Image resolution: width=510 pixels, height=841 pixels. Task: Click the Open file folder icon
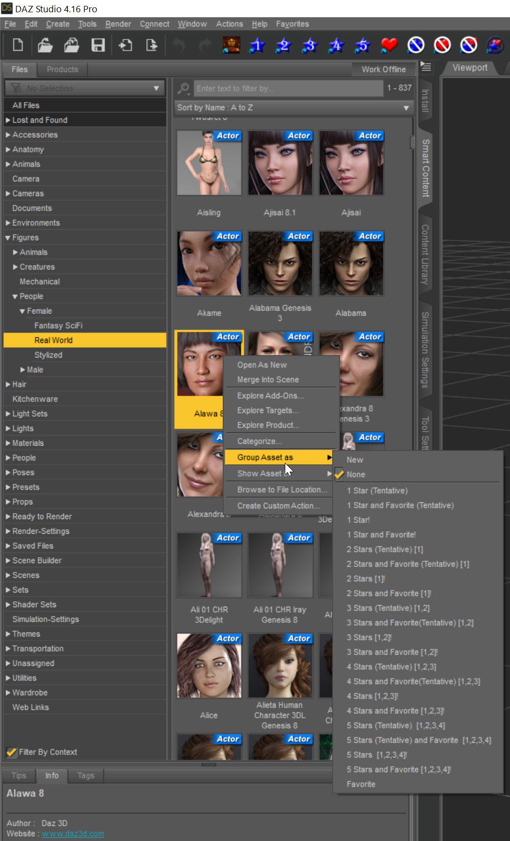tap(45, 45)
